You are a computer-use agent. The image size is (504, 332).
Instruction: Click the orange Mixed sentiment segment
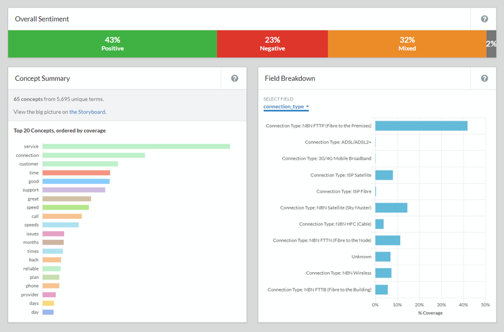point(407,44)
